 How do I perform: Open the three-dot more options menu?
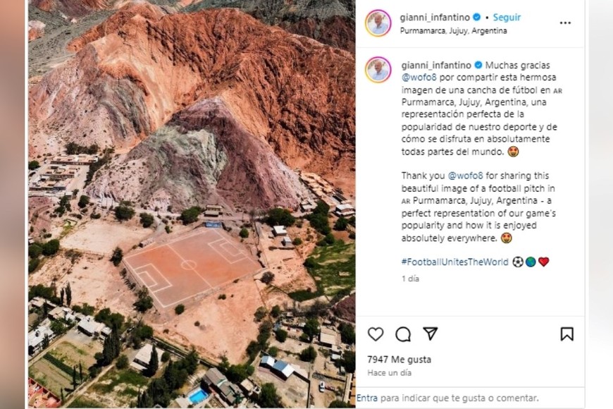pos(565,23)
